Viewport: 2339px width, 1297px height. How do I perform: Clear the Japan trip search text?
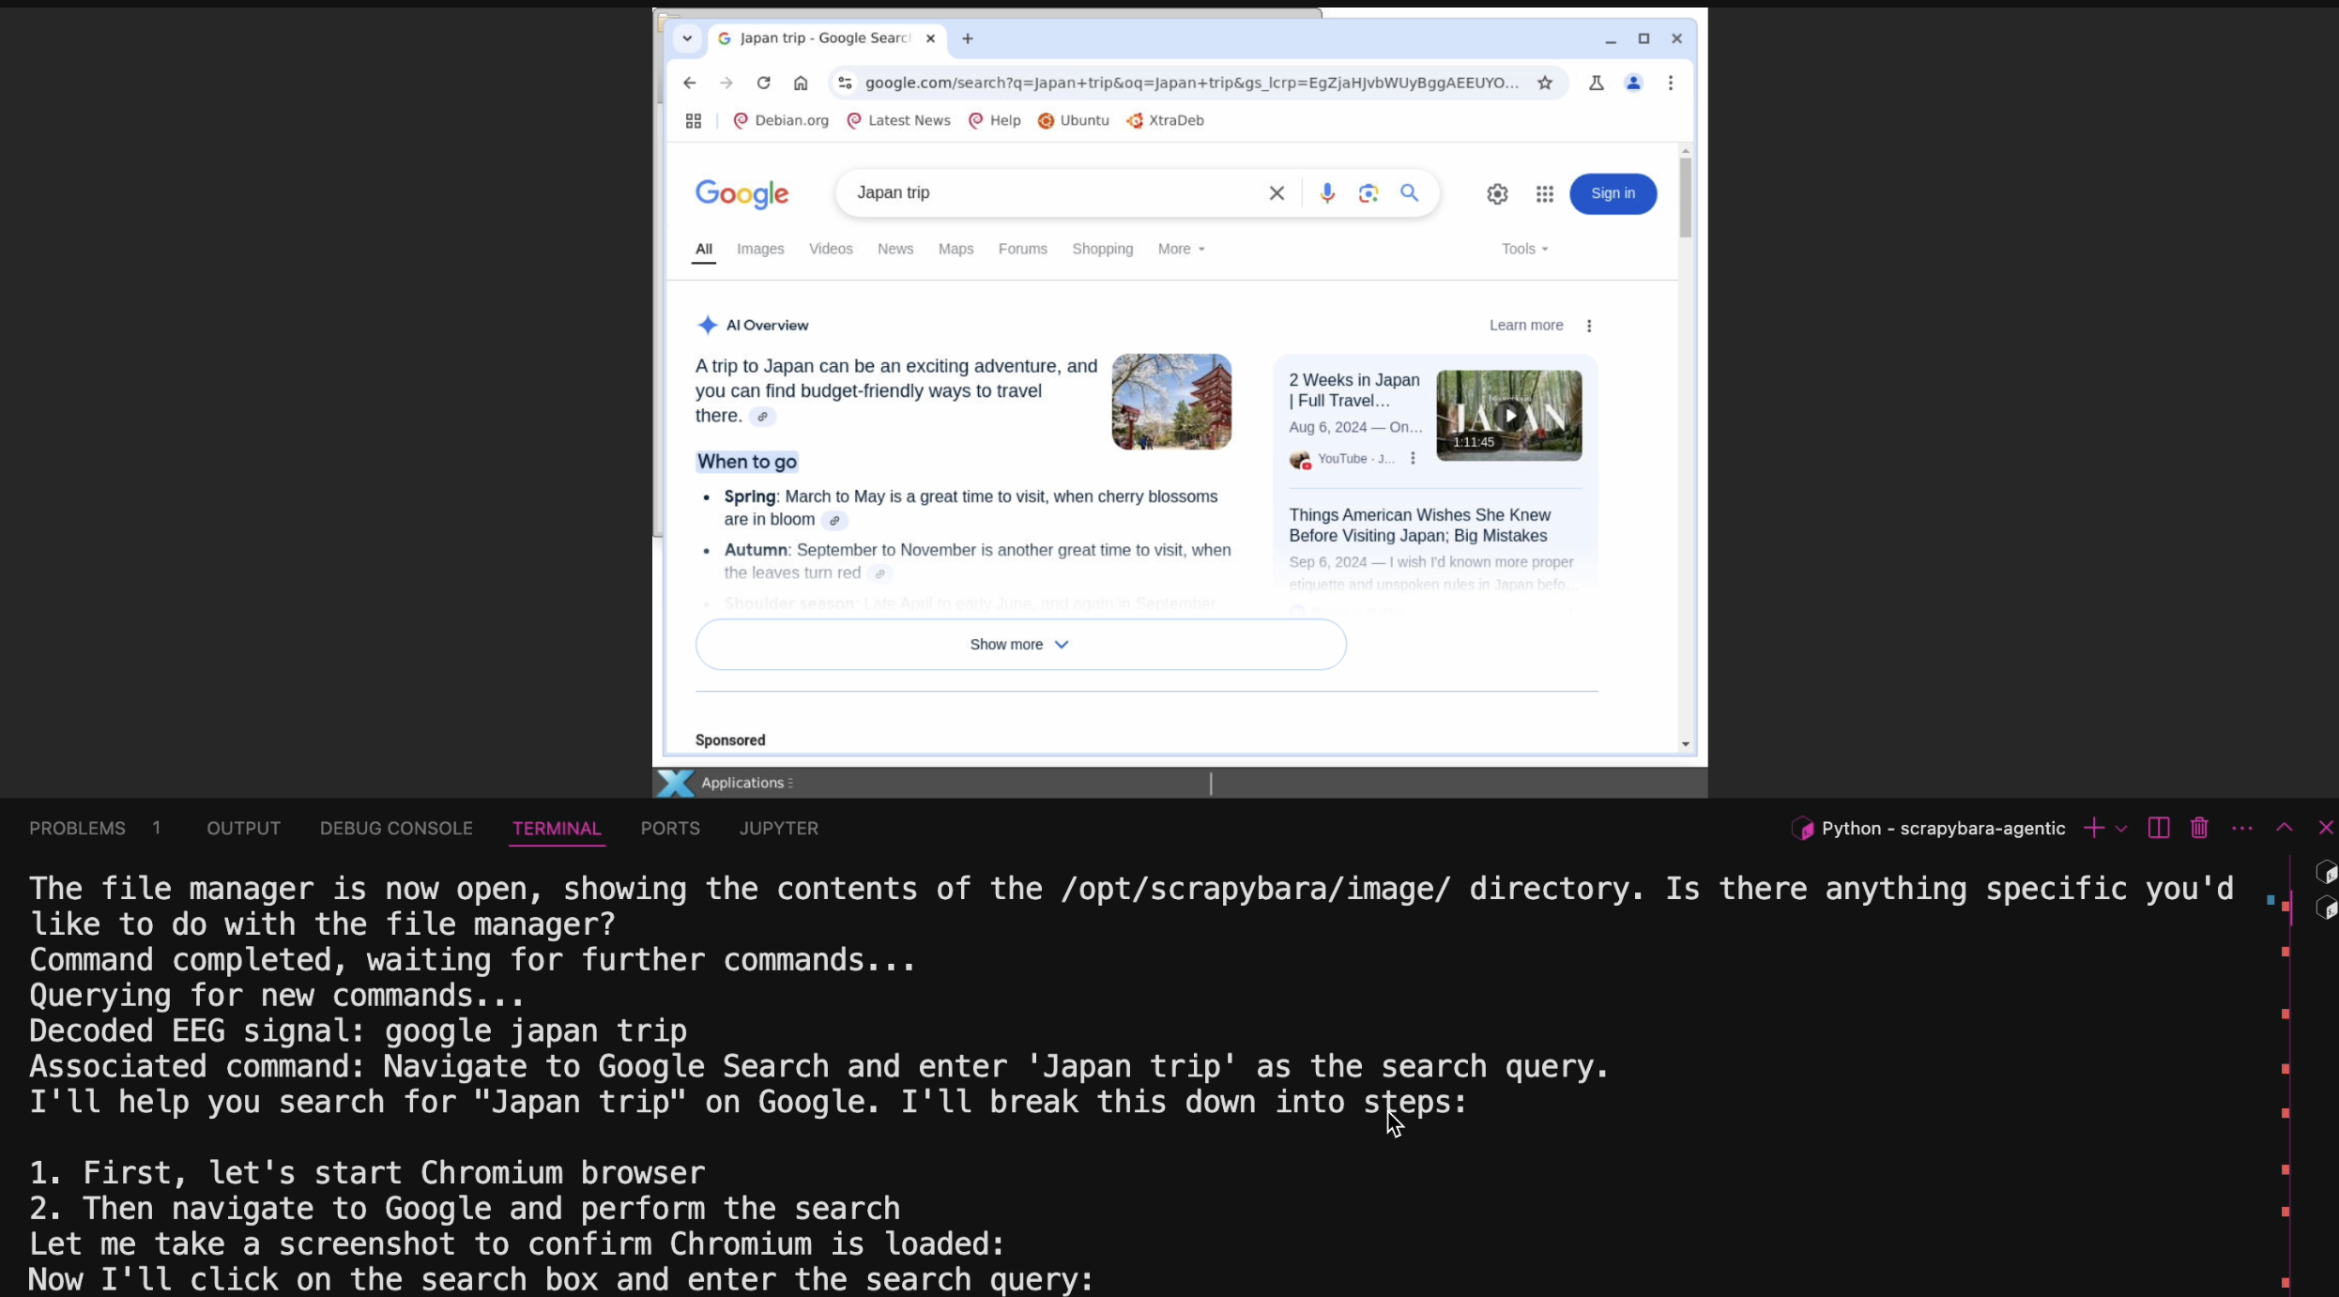[1277, 193]
